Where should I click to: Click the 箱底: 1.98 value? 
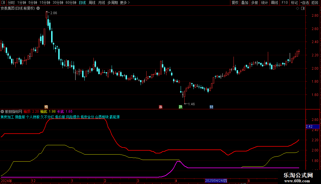click(x=48, y=112)
